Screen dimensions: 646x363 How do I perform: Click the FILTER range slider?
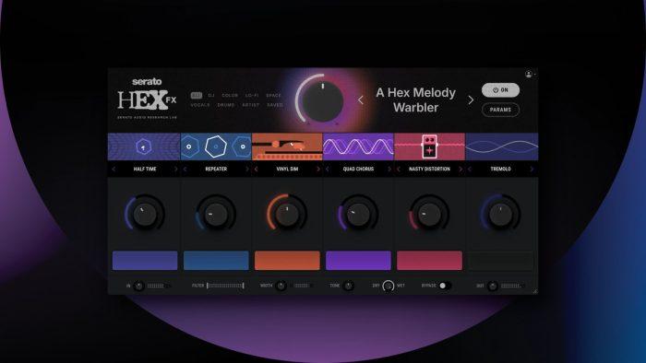tap(225, 286)
